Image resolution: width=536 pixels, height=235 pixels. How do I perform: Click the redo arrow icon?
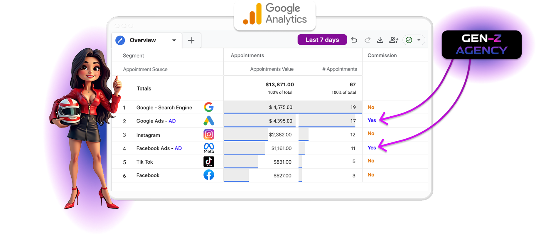(x=368, y=40)
